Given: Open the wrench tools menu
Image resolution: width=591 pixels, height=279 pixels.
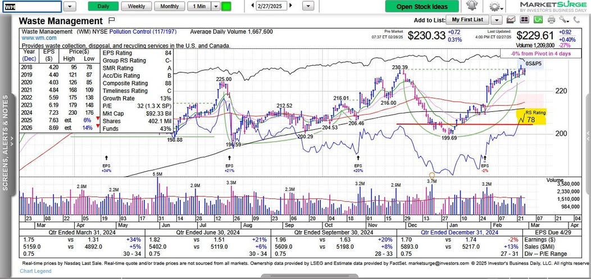Looking at the screenshot, I should click(564, 20).
